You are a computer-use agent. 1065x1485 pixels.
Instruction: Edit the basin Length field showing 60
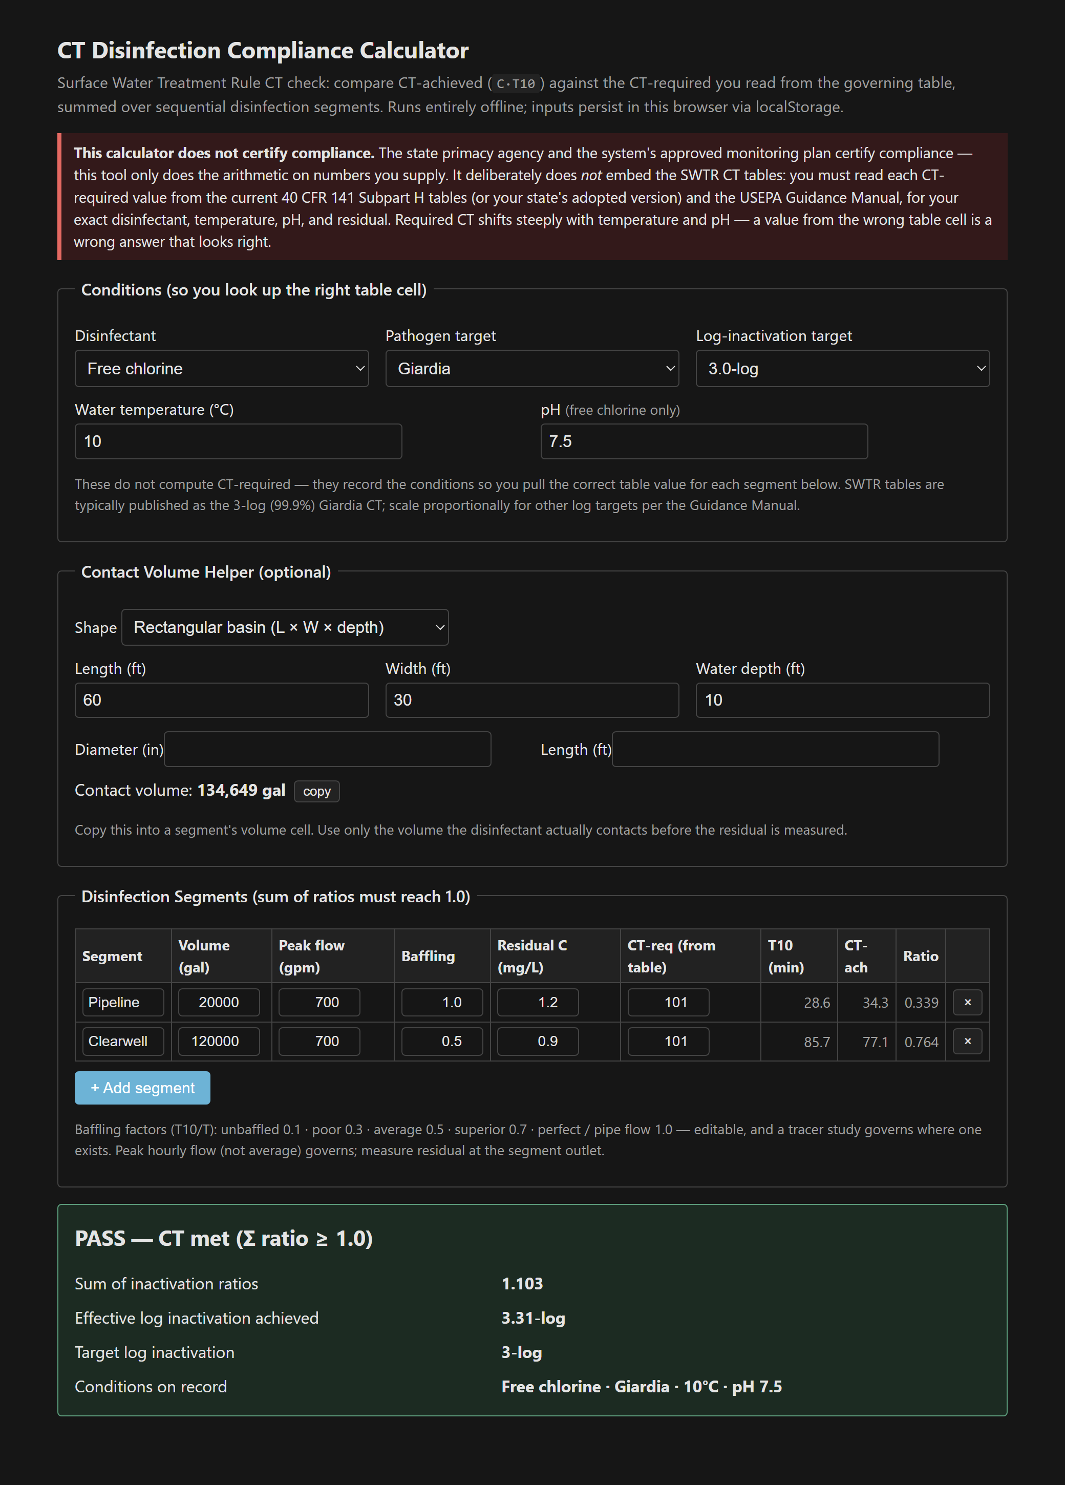point(221,700)
